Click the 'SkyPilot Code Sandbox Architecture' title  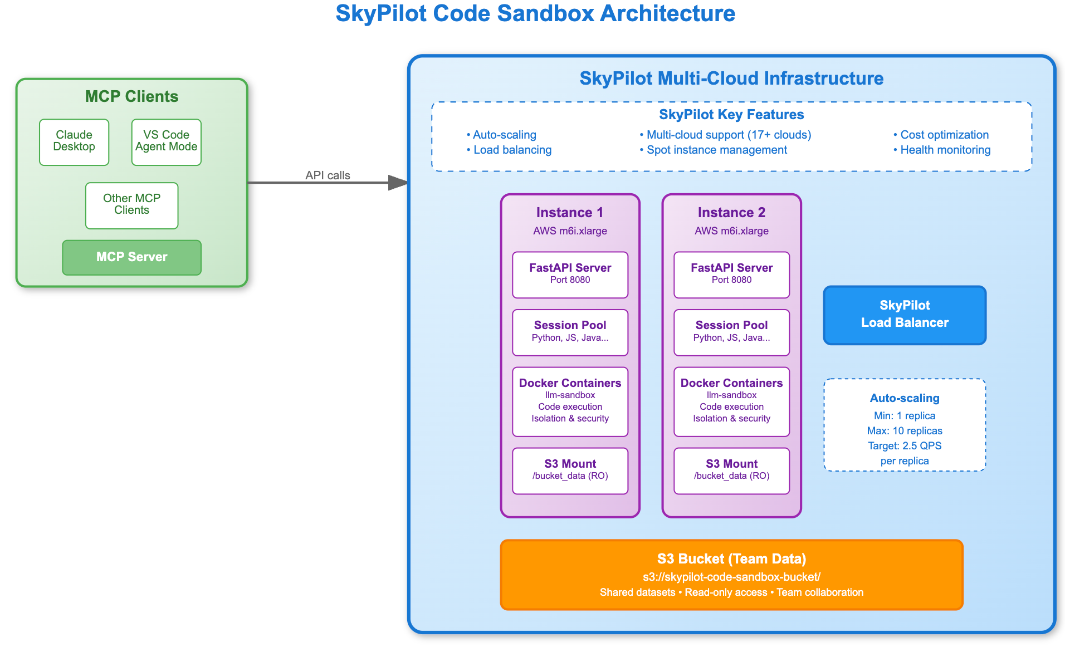(x=535, y=13)
